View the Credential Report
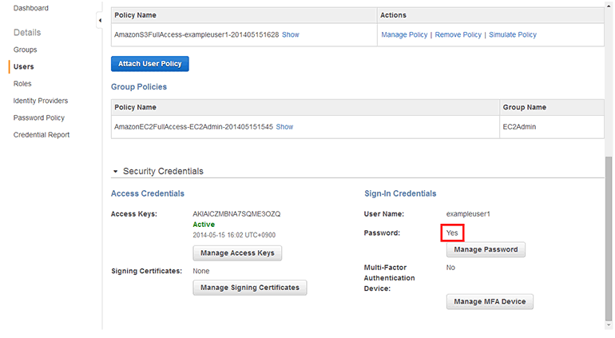This screenshot has height=338, width=615. 41,135
